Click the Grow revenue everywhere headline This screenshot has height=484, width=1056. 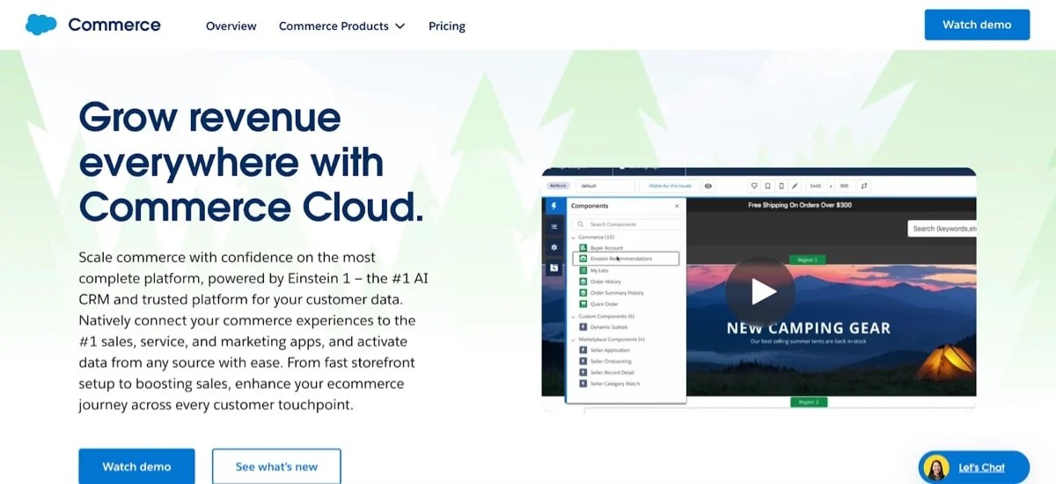click(252, 162)
